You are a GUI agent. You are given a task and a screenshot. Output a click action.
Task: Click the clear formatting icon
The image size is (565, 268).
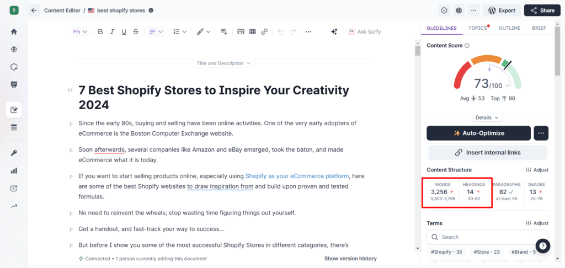pyautogui.click(x=224, y=31)
